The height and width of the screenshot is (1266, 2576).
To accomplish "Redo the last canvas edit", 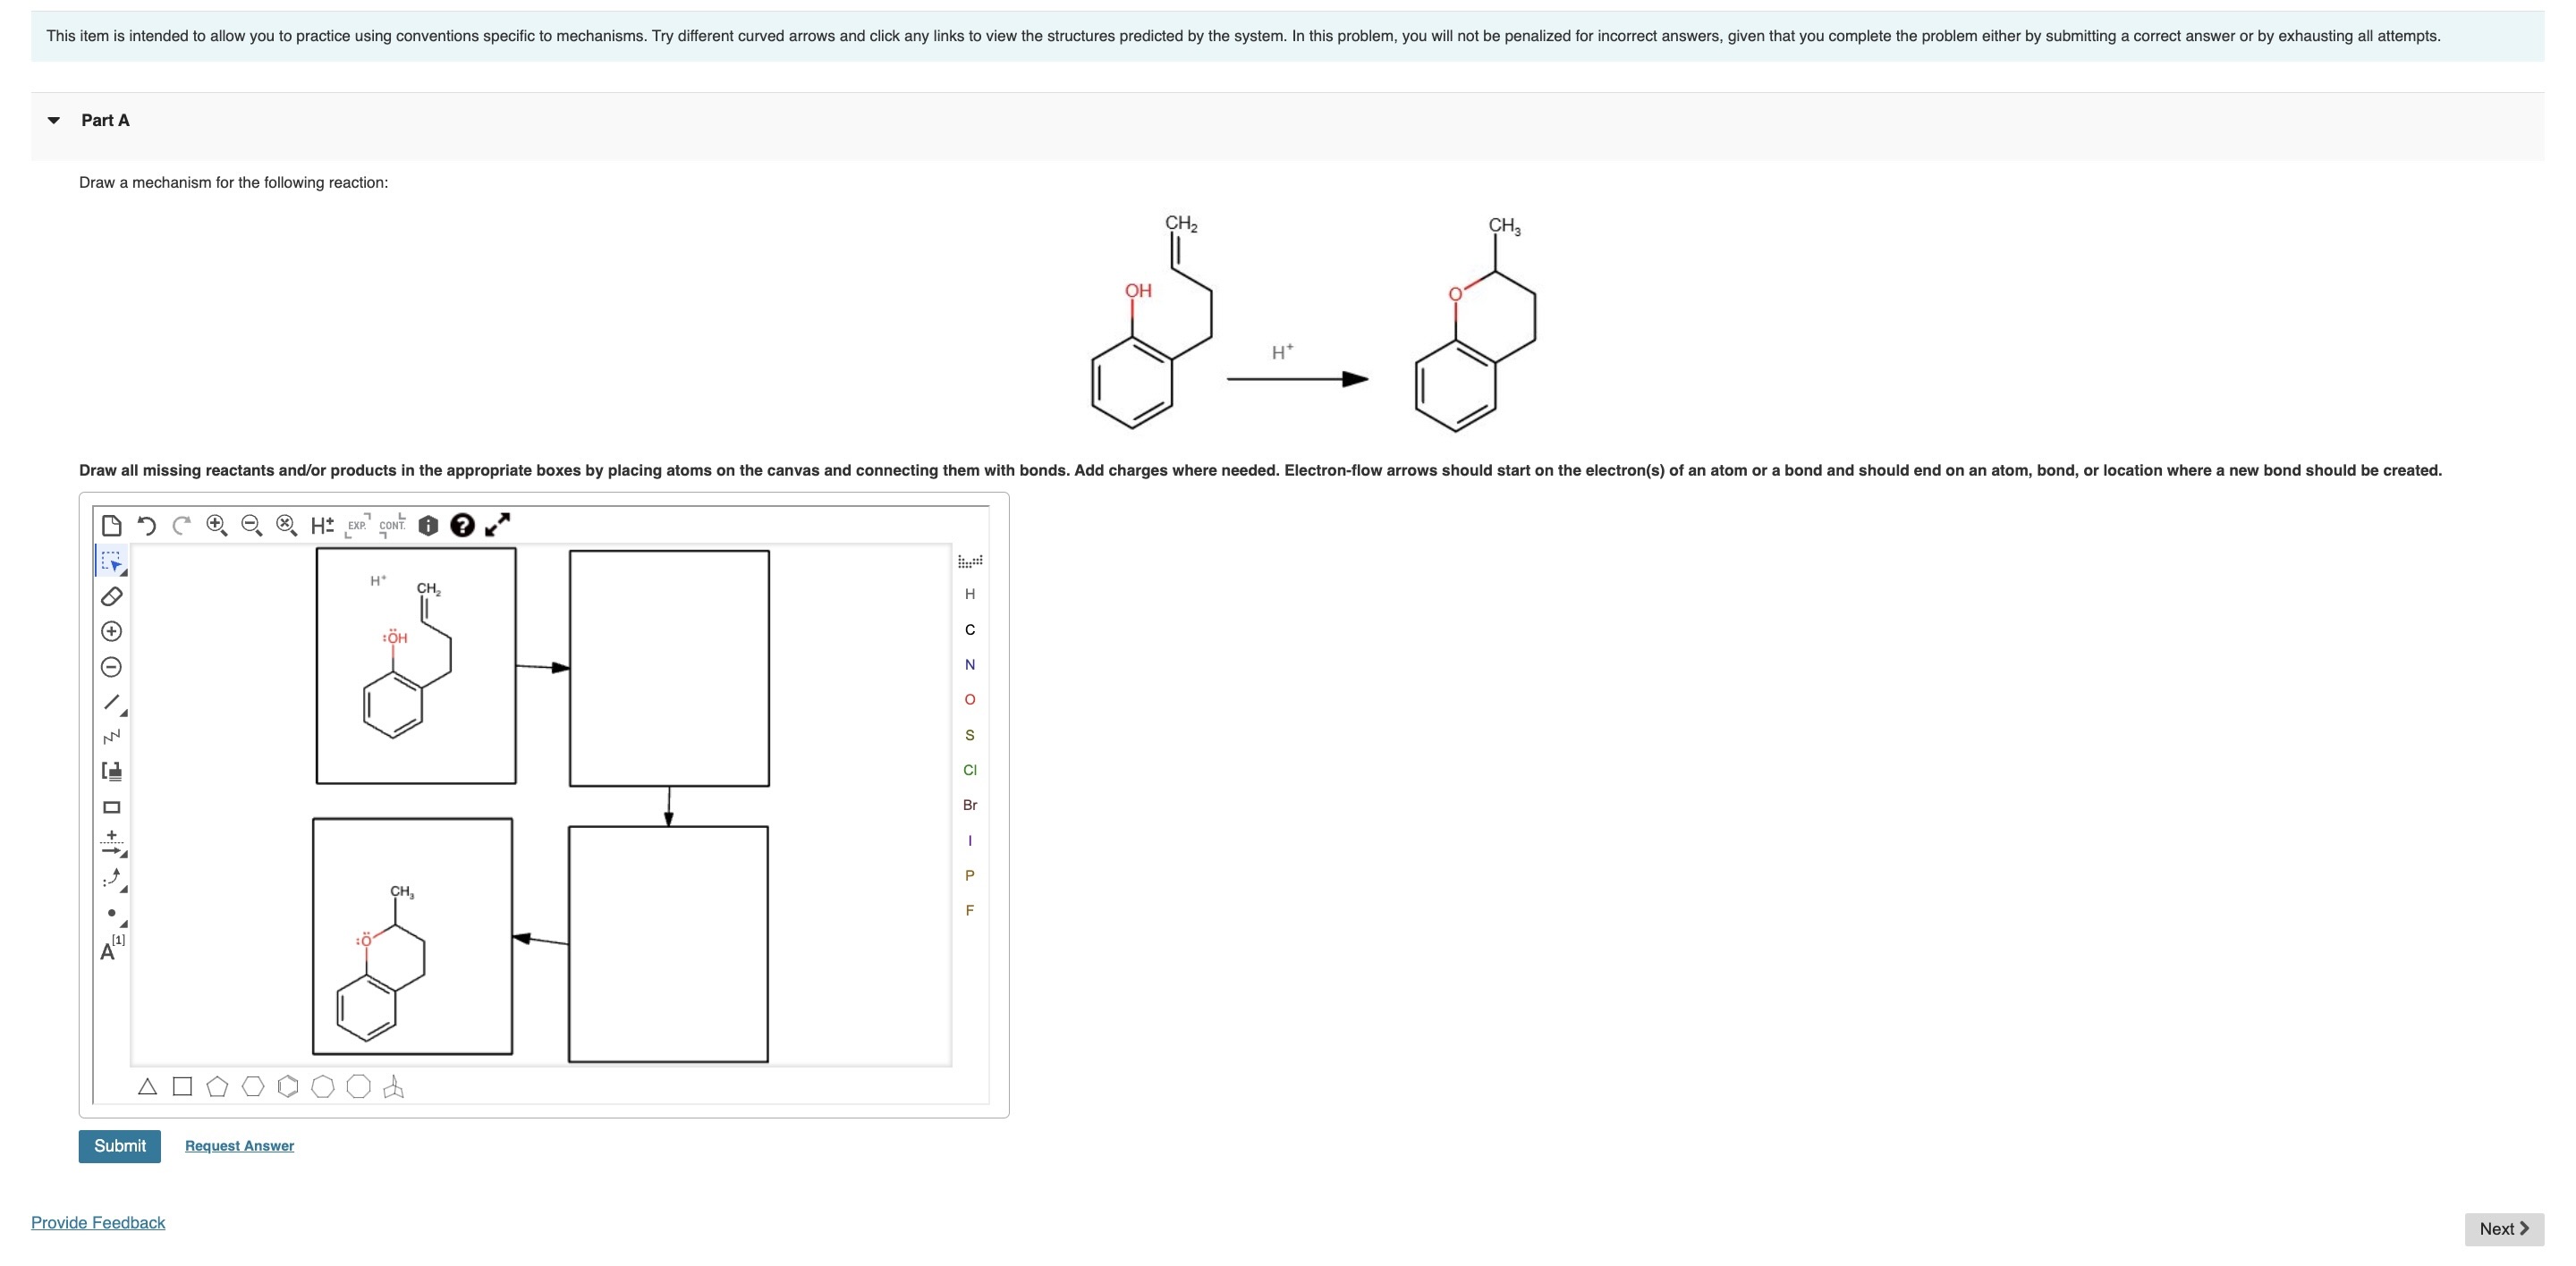I will click(x=181, y=526).
